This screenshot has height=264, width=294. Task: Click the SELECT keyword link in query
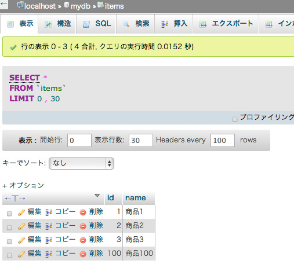pyautogui.click(x=25, y=78)
